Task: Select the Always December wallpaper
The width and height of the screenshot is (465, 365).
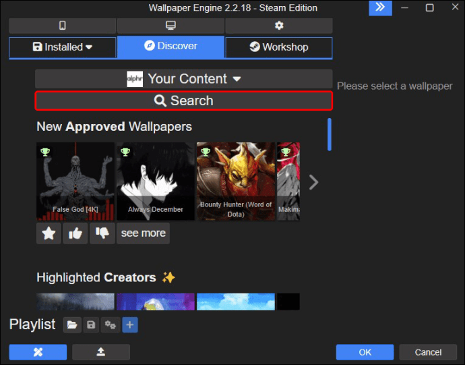Action: pyautogui.click(x=156, y=181)
